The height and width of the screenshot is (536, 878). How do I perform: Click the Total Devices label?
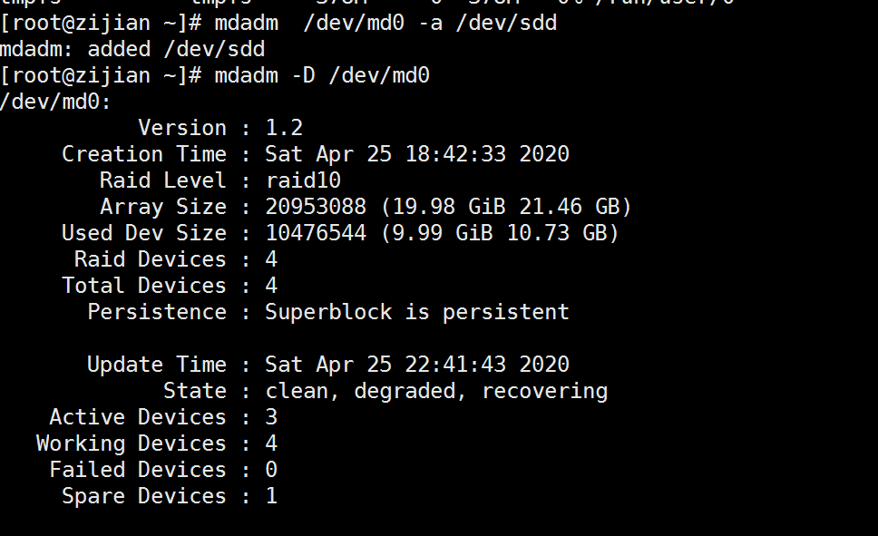coord(143,286)
